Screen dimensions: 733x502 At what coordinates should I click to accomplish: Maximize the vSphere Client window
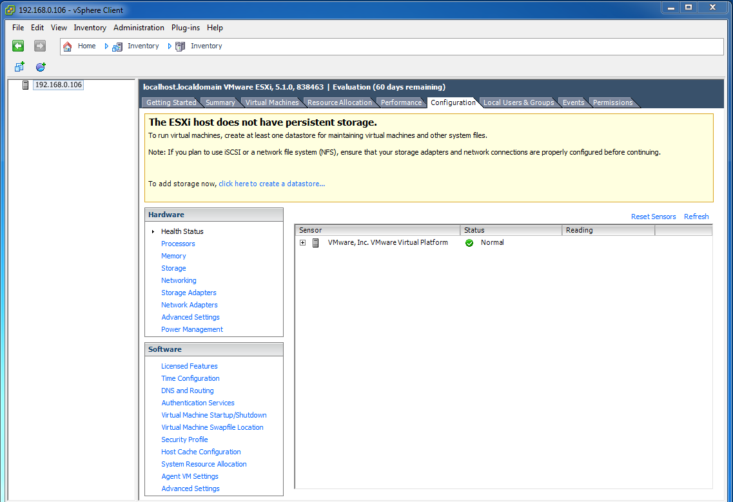coord(689,8)
